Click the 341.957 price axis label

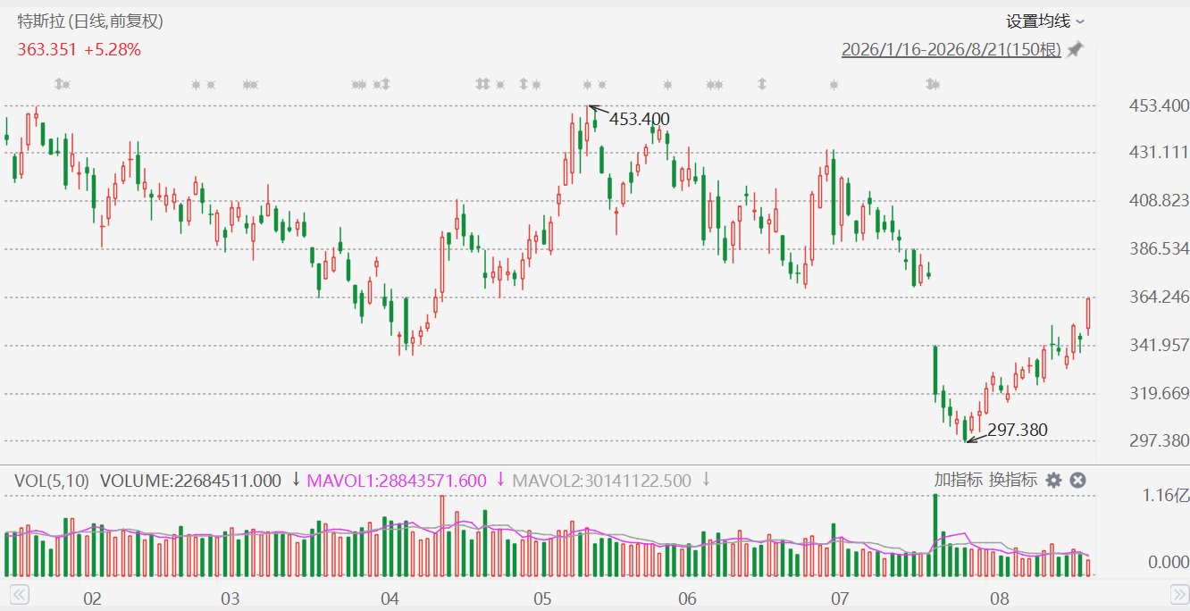(1160, 345)
